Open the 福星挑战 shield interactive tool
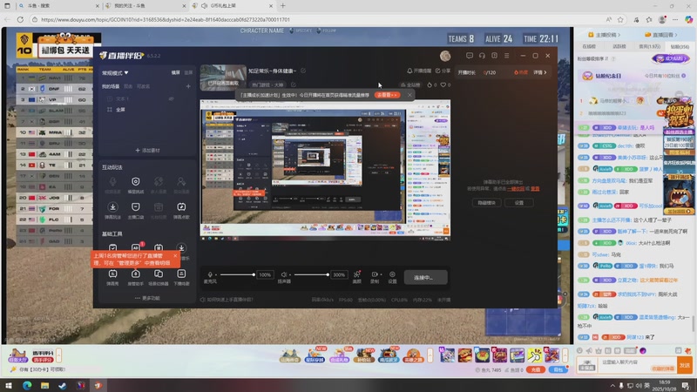The height and width of the screenshot is (392, 697). (x=136, y=185)
